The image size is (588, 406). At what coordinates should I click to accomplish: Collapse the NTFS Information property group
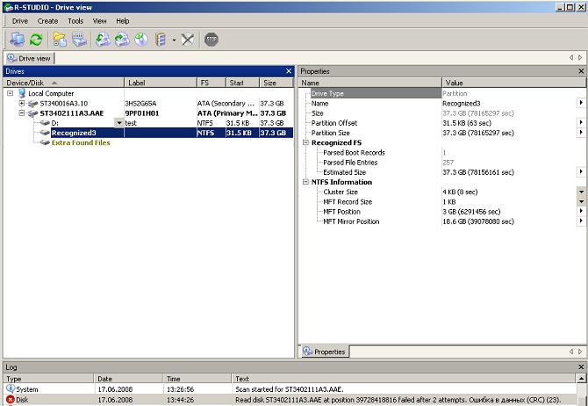click(x=305, y=182)
